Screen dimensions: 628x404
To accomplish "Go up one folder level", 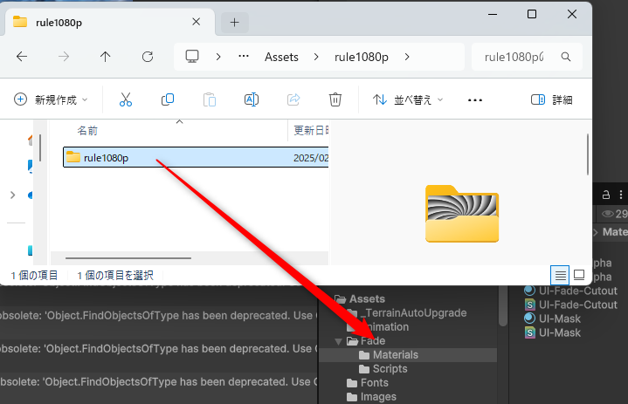I will (x=106, y=57).
